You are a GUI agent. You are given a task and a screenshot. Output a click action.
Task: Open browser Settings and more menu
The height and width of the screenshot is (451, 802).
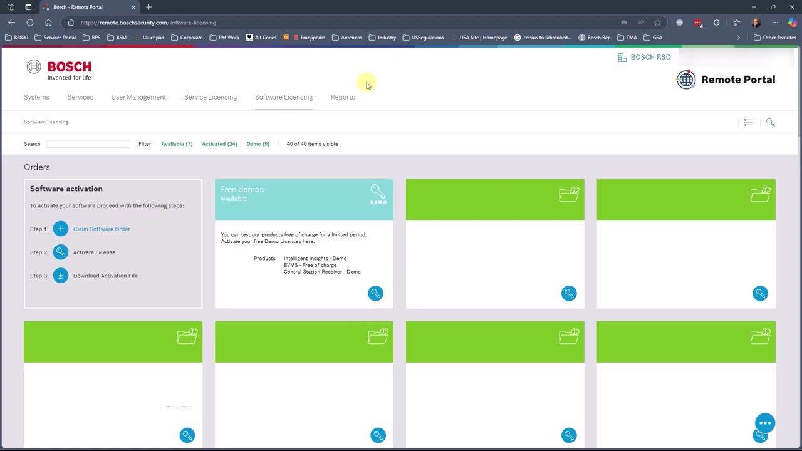775,23
